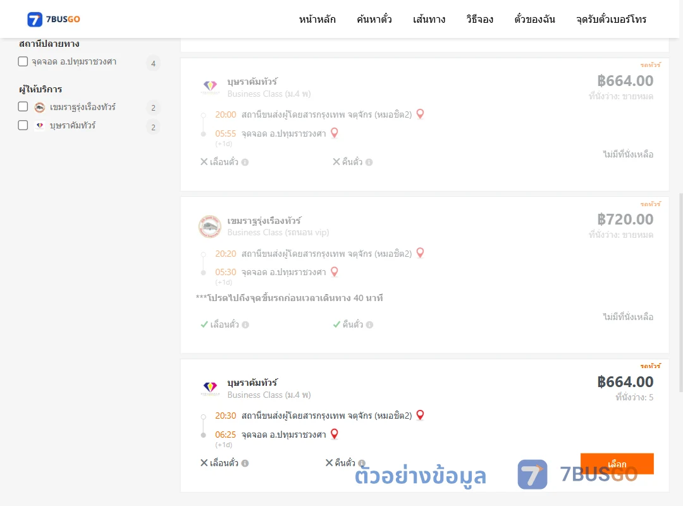Image resolution: width=683 pixels, height=506 pixels.
Task: Click the ฿664.00 price on the 20:30 trip
Action: (x=625, y=382)
